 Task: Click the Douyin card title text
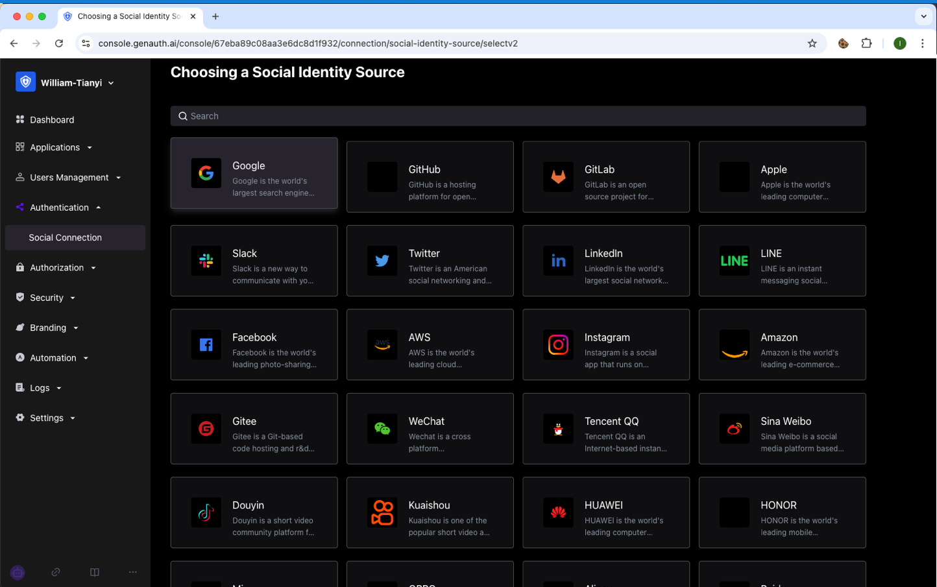[248, 505]
